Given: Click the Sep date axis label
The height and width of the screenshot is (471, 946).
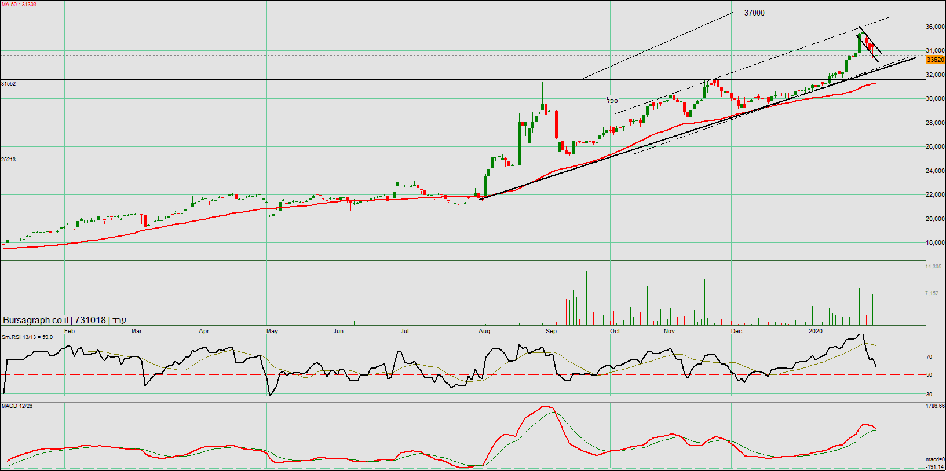Looking at the screenshot, I should pyautogui.click(x=551, y=332).
